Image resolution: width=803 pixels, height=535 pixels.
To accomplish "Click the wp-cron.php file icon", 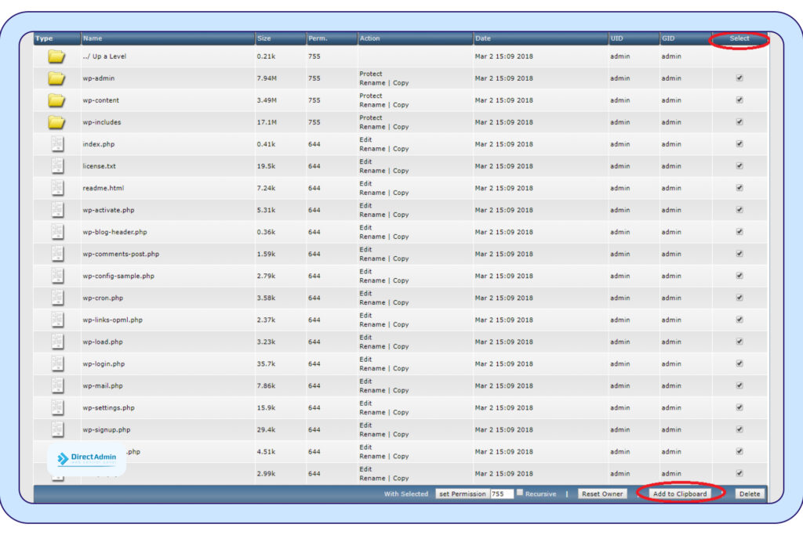I will [x=57, y=298].
